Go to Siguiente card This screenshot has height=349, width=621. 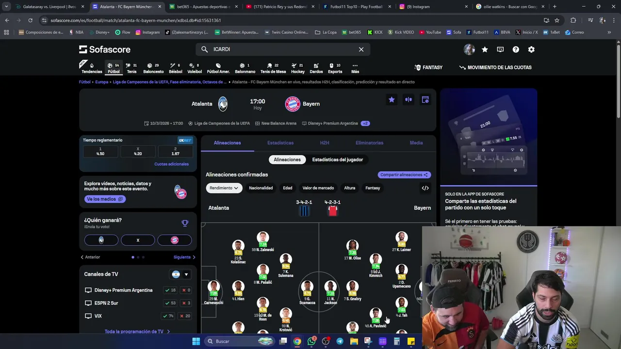[x=184, y=257]
